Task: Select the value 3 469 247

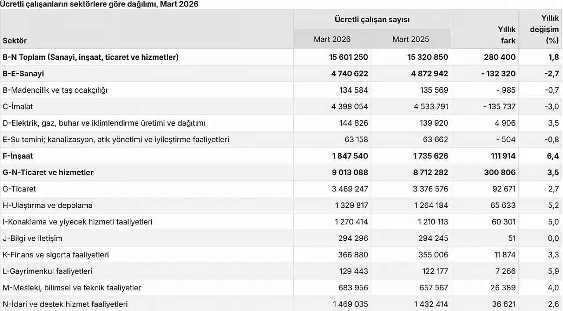Action: coord(350,189)
